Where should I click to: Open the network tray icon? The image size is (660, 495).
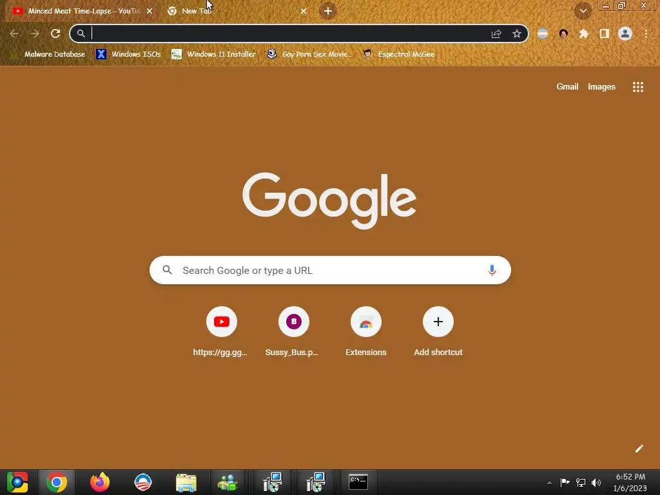coord(581,483)
